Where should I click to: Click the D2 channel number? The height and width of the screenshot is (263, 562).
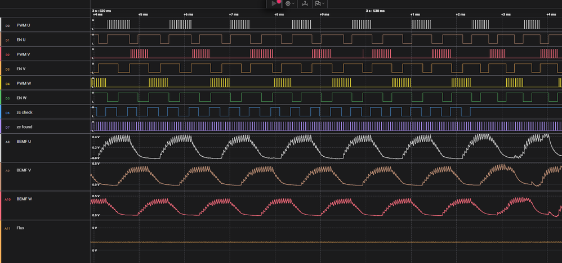[x=7, y=55]
